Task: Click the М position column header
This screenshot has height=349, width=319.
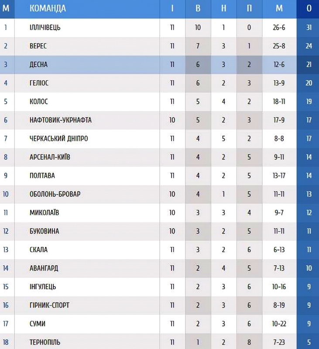Action: [x=6, y=8]
